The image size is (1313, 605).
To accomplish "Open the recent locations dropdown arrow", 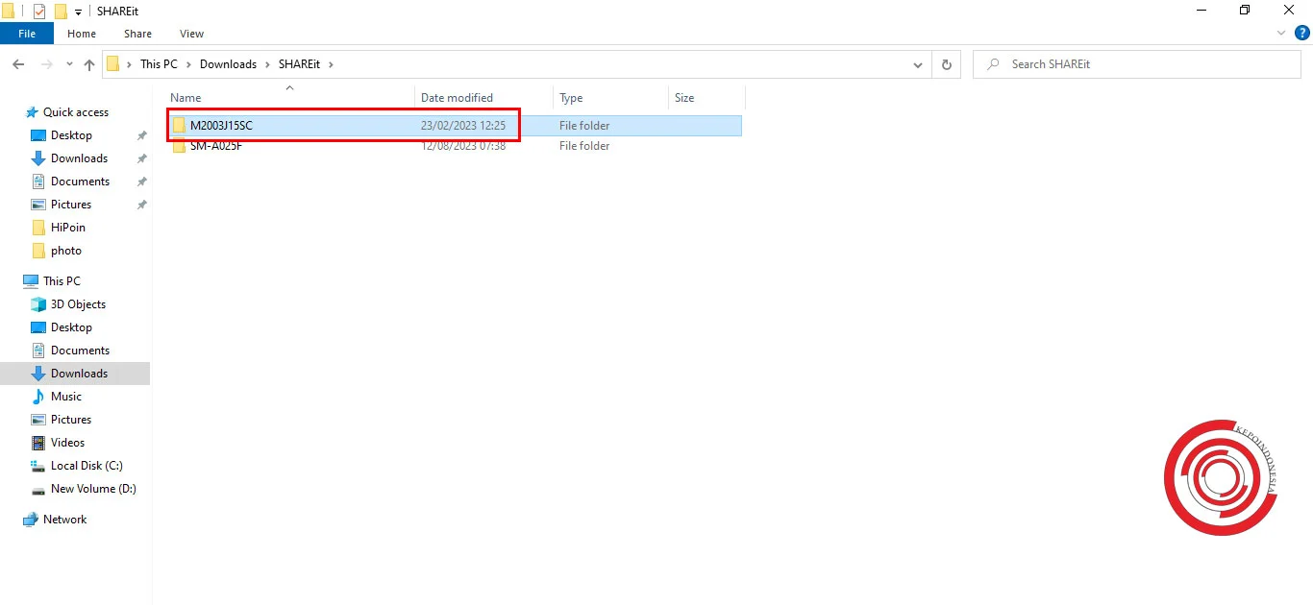I will (x=69, y=64).
